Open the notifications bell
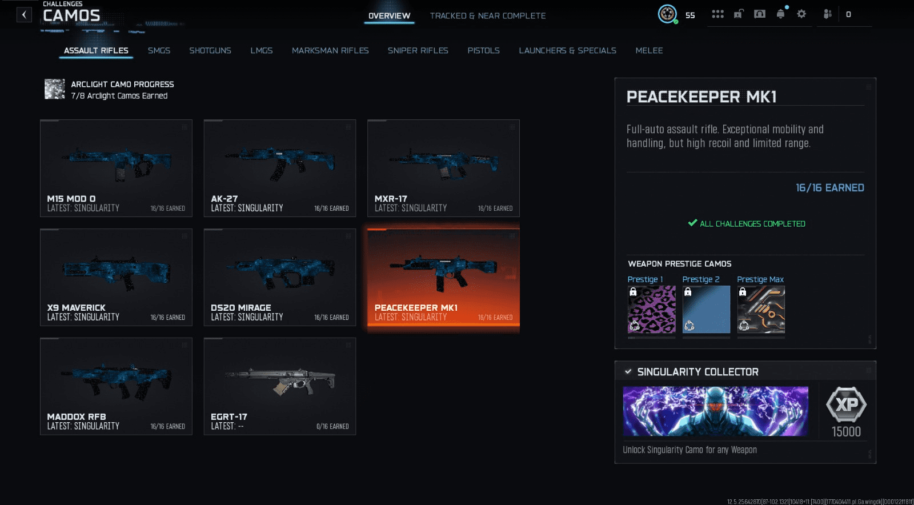 pyautogui.click(x=780, y=14)
